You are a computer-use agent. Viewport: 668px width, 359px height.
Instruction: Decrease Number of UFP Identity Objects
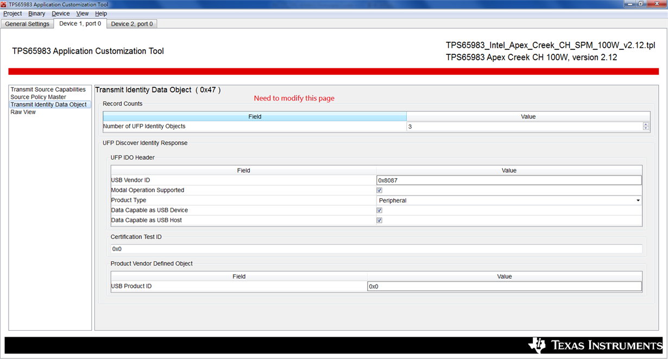click(x=646, y=129)
